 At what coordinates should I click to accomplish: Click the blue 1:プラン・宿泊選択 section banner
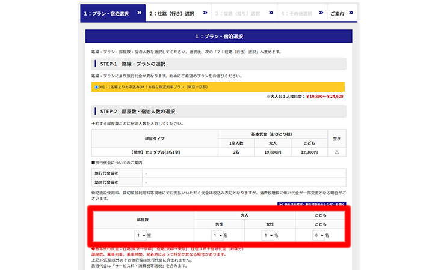pos(219,36)
